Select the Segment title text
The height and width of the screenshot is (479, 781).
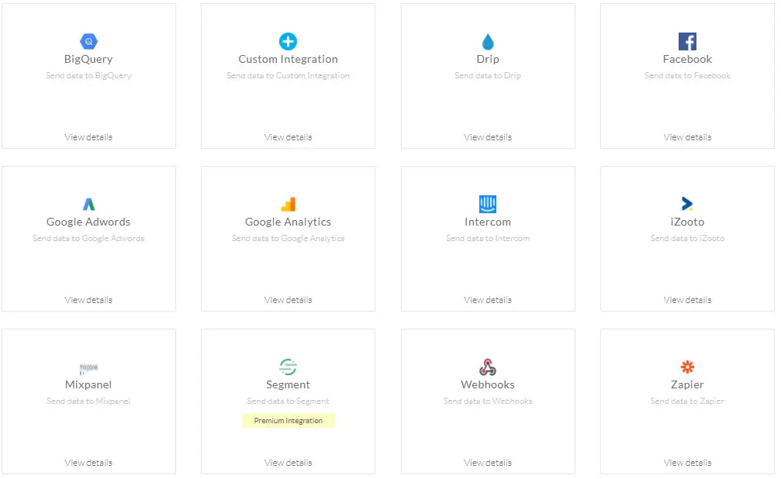[288, 385]
